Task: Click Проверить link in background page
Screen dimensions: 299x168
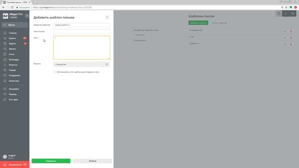Action: pos(140,35)
